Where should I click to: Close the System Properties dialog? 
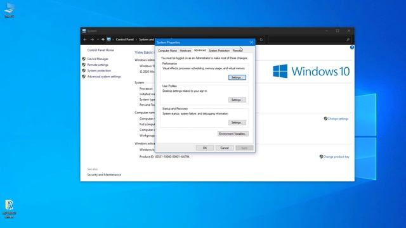251,42
